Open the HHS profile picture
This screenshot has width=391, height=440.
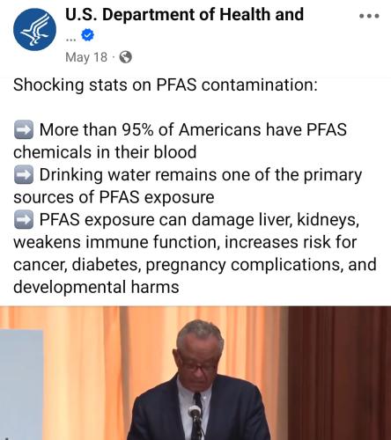tap(34, 29)
